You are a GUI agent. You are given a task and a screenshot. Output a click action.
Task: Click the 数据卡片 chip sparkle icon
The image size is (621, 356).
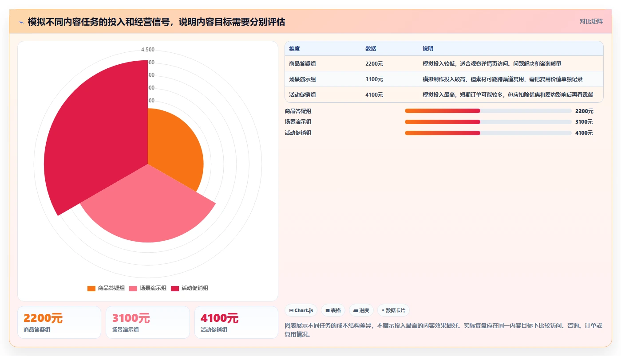383,310
